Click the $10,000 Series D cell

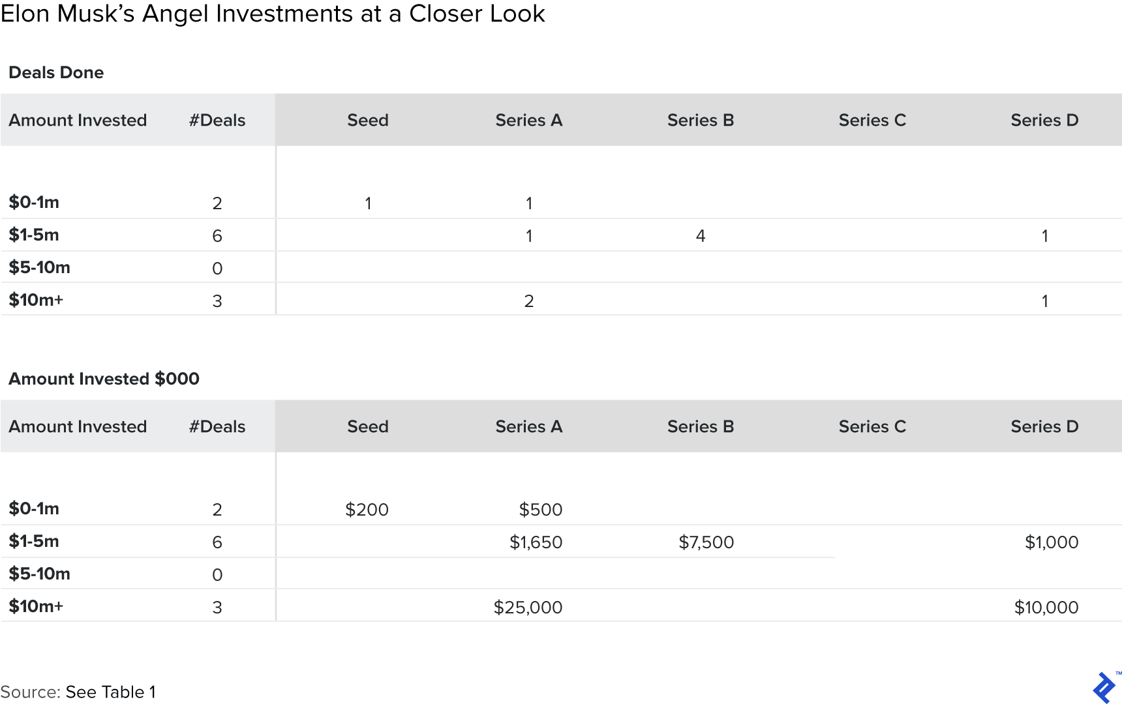1046,608
